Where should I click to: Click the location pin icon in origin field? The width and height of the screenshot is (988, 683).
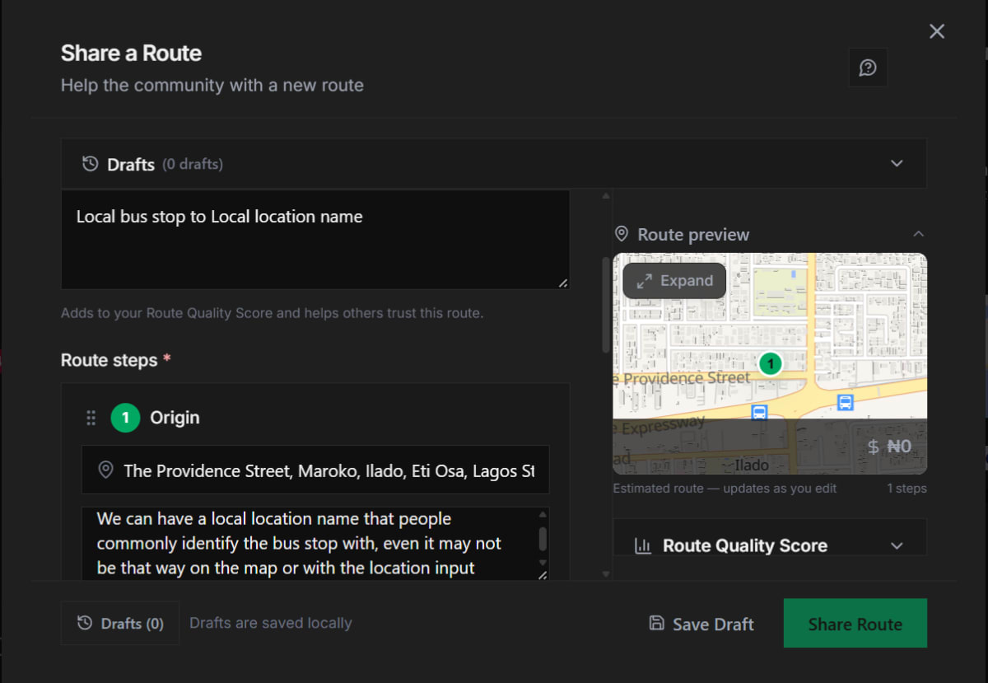coord(105,470)
